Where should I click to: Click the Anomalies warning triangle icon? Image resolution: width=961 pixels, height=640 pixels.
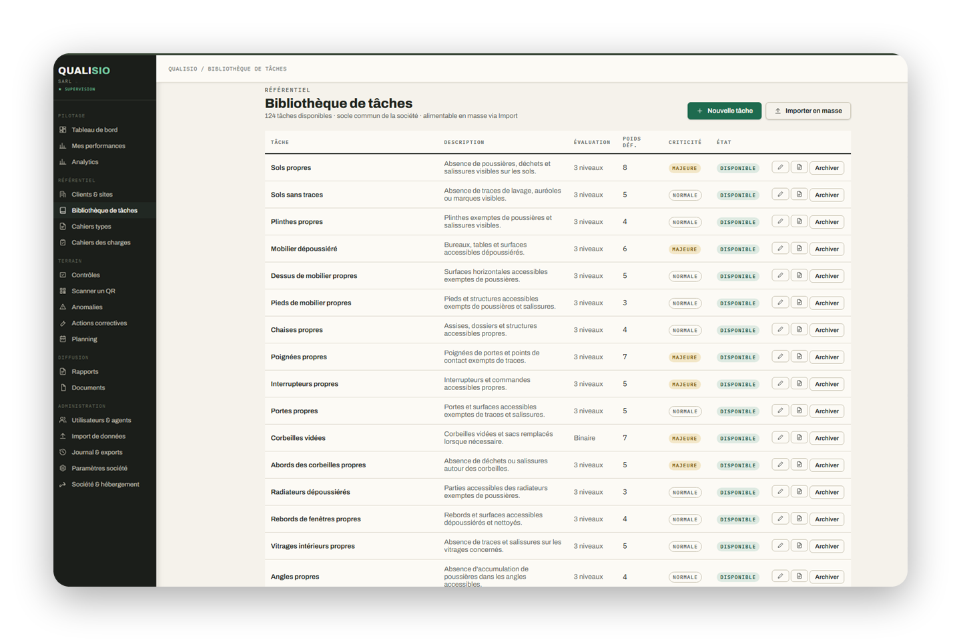(x=63, y=307)
